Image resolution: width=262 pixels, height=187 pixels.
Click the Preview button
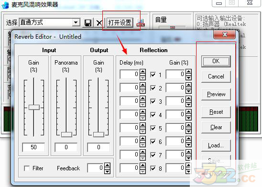tap(216, 94)
